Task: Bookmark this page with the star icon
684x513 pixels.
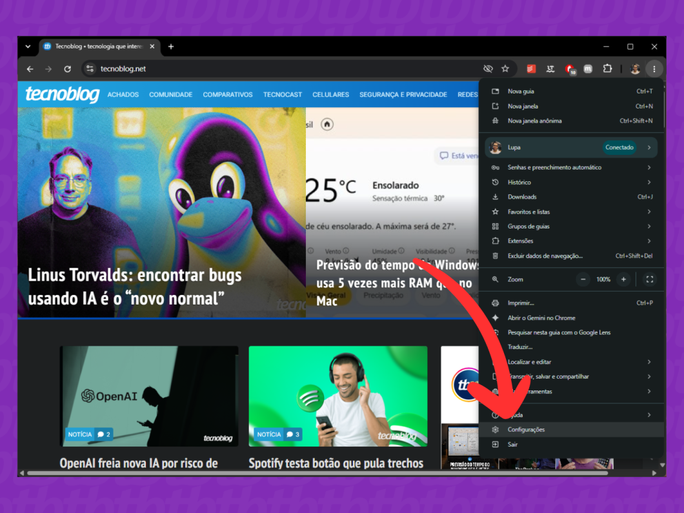Action: pyautogui.click(x=505, y=68)
